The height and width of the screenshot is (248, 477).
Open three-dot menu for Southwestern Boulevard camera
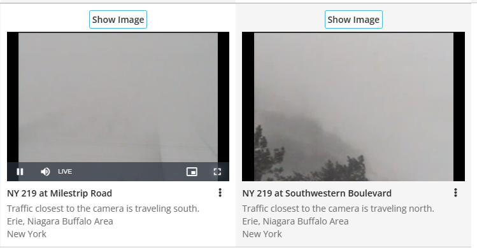coord(455,193)
